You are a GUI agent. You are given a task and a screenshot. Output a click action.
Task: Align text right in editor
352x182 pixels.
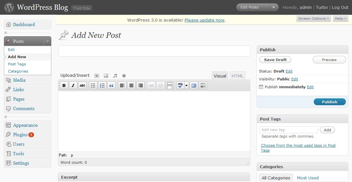(x=141, y=86)
